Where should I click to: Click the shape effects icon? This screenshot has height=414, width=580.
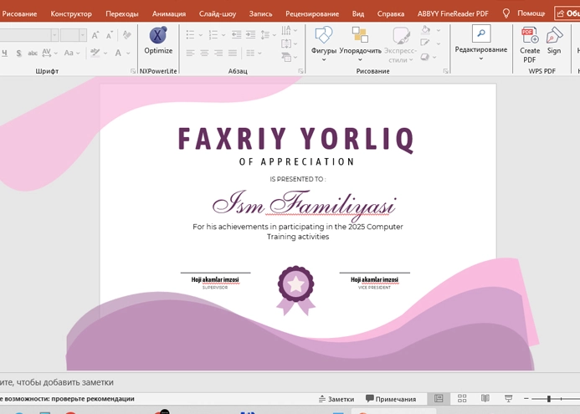point(425,57)
